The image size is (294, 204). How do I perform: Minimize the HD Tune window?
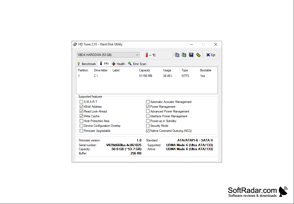pos(191,44)
